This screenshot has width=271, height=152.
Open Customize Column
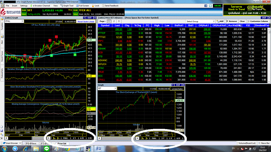tap(258, 21)
